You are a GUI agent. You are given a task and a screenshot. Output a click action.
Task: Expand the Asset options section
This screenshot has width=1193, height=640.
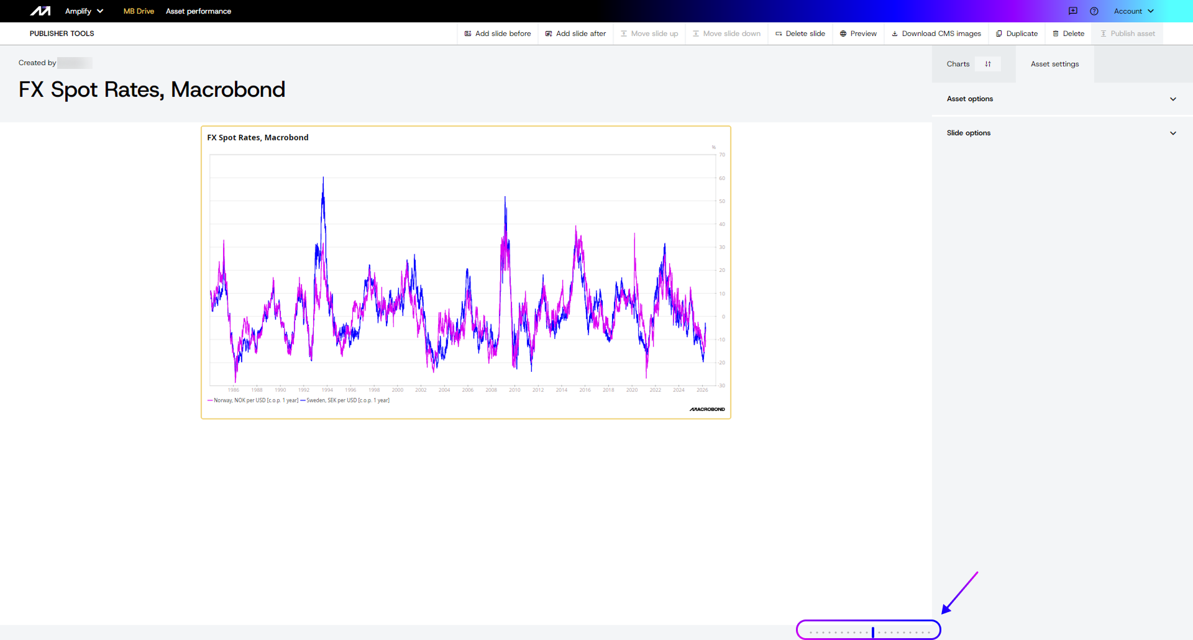coord(1061,99)
